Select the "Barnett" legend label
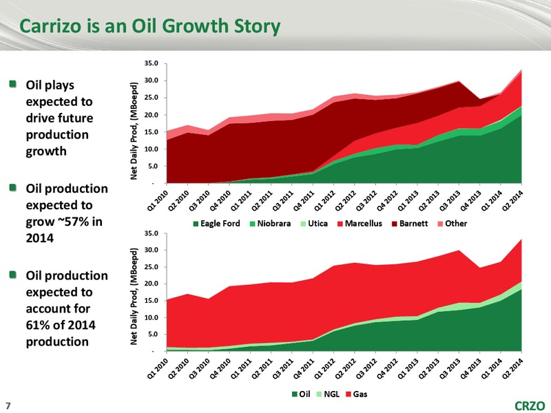 click(414, 224)
